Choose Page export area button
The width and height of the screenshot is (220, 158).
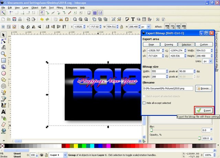point(151,45)
